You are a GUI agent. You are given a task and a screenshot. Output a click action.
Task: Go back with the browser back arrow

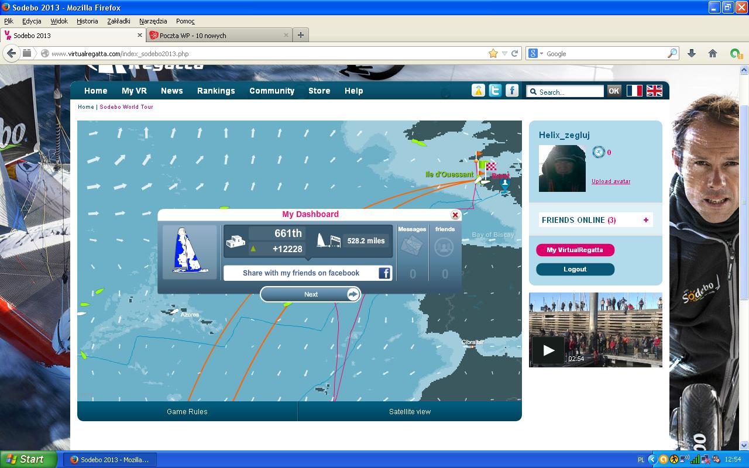pyautogui.click(x=12, y=53)
